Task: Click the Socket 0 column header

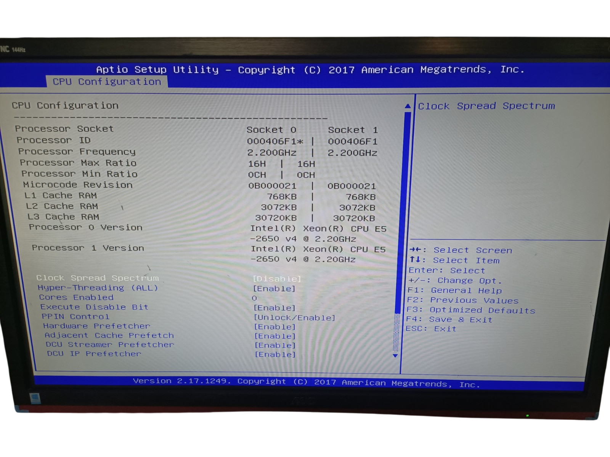Action: (271, 130)
